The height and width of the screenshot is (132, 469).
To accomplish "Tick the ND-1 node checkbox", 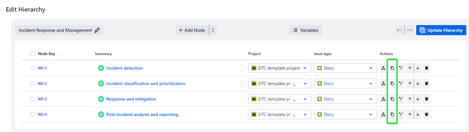I will pos(33,68).
